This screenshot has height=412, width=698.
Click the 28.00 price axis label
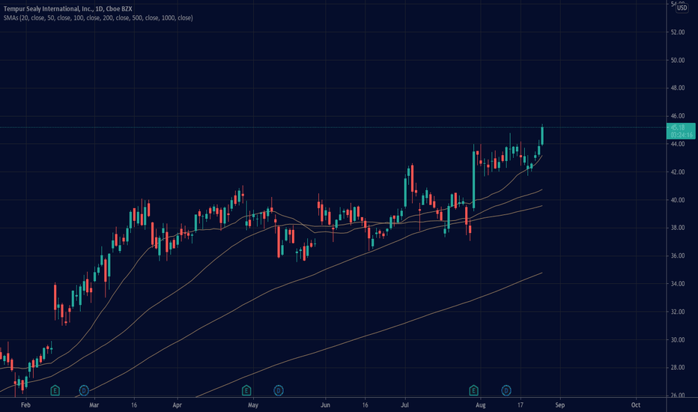[678, 368]
